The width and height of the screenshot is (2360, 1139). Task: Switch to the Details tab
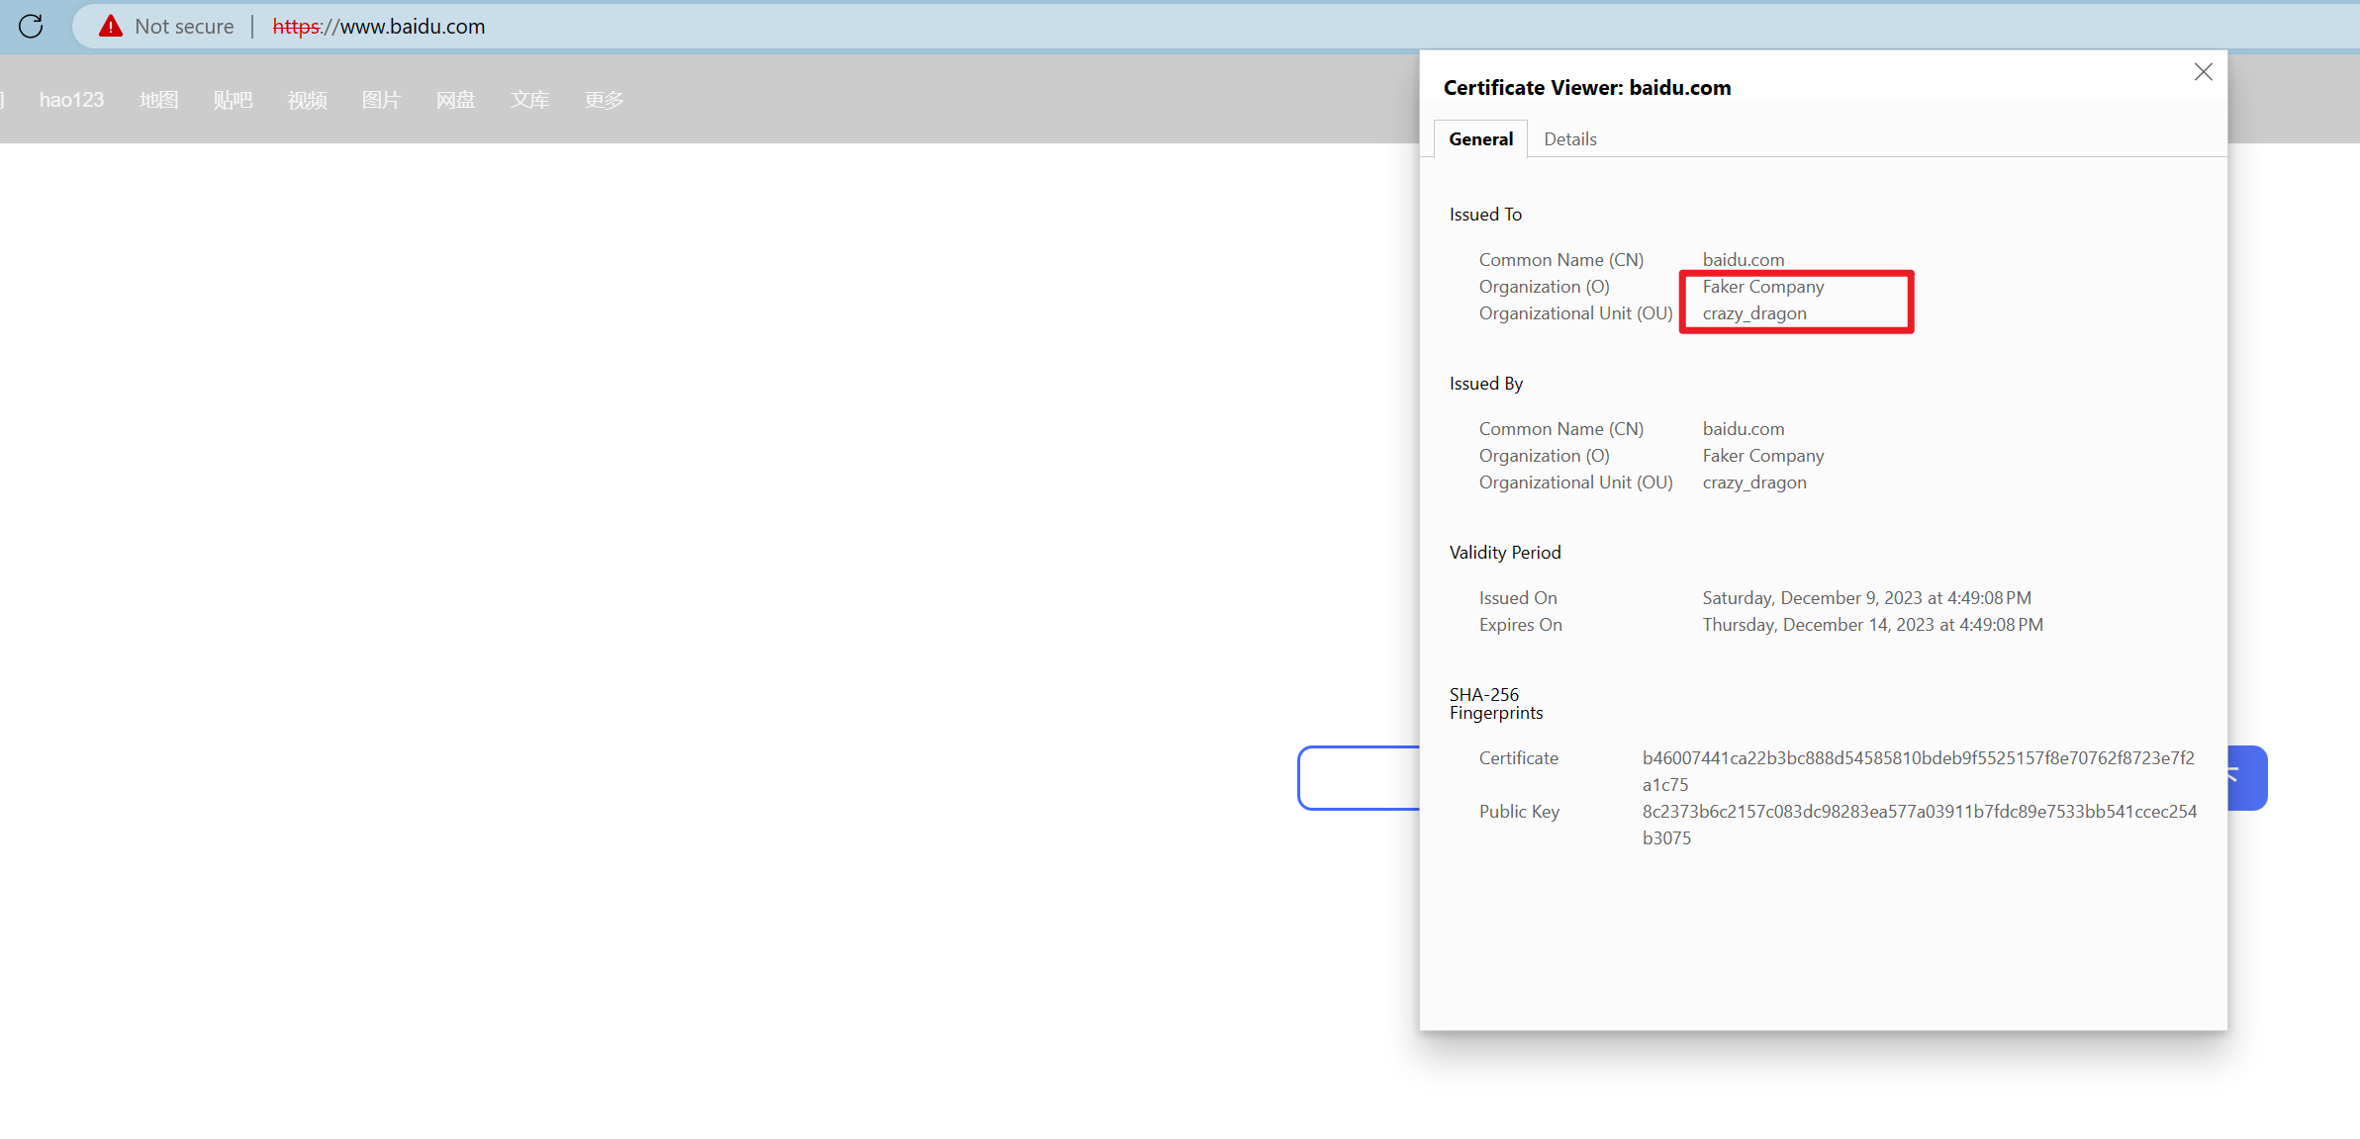pyautogui.click(x=1569, y=138)
